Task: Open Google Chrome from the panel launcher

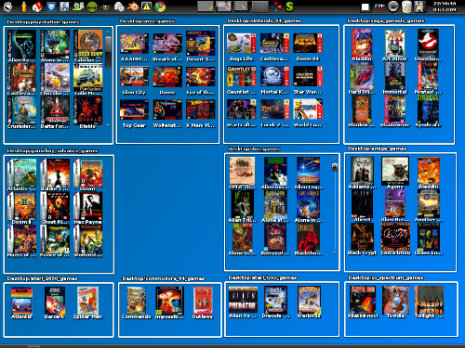Action: tap(160, 6)
